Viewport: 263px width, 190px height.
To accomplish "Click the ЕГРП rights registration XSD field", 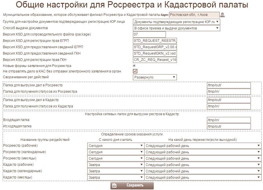I will (155, 41).
